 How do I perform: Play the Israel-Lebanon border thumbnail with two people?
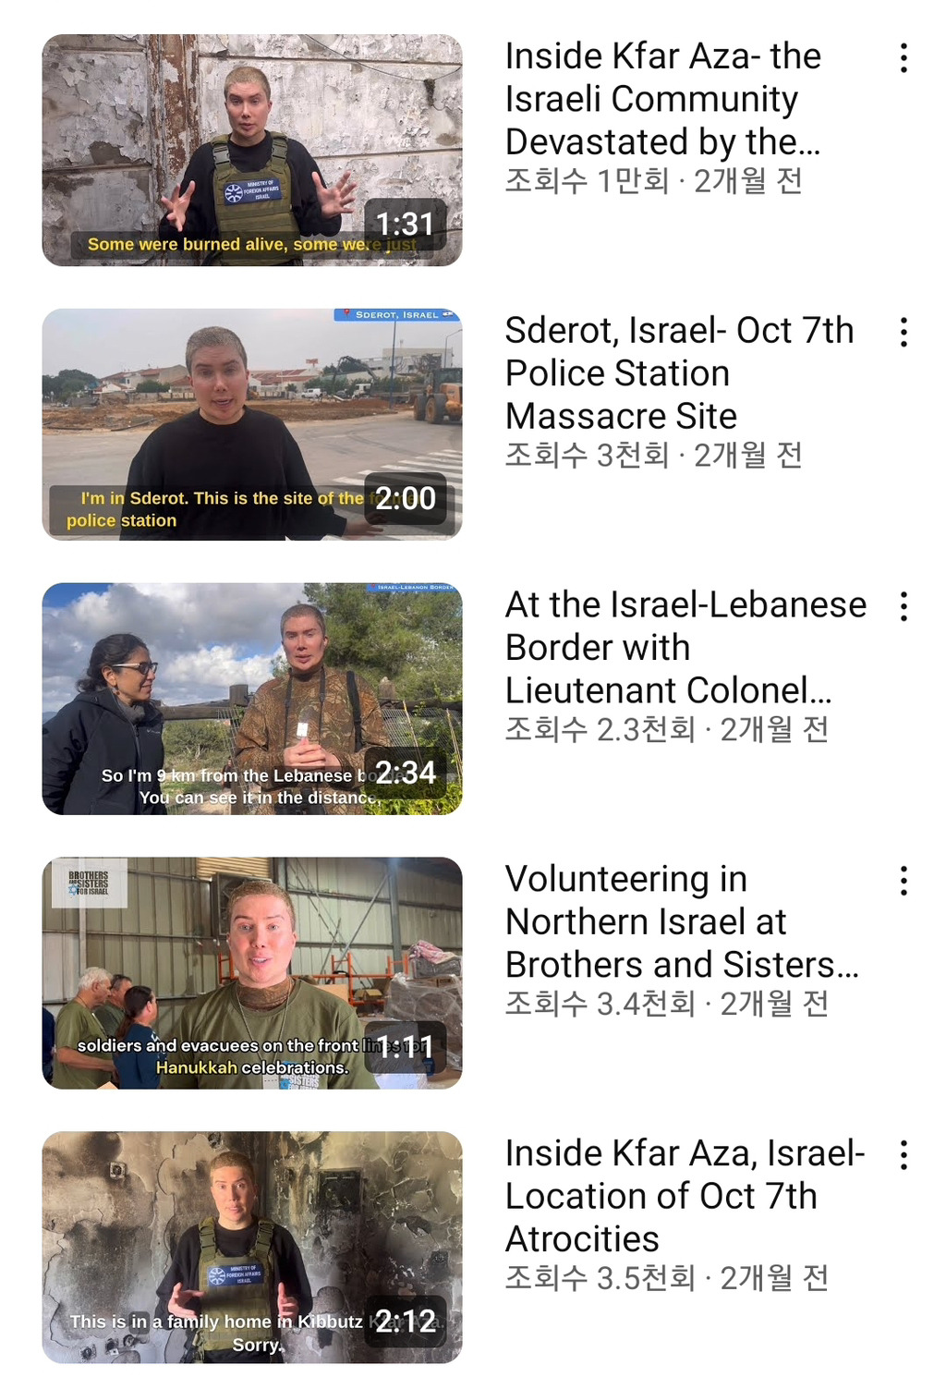252,699
